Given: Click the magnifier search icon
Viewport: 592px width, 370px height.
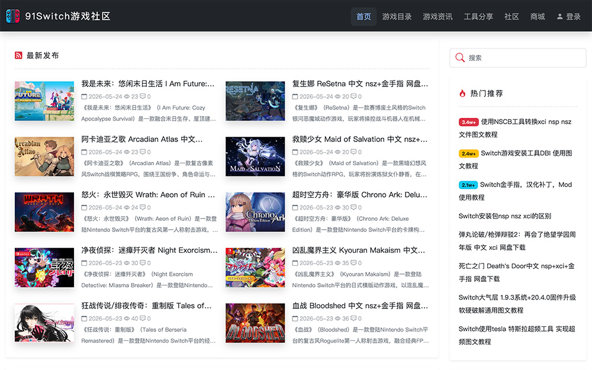Looking at the screenshot, I should [x=460, y=58].
